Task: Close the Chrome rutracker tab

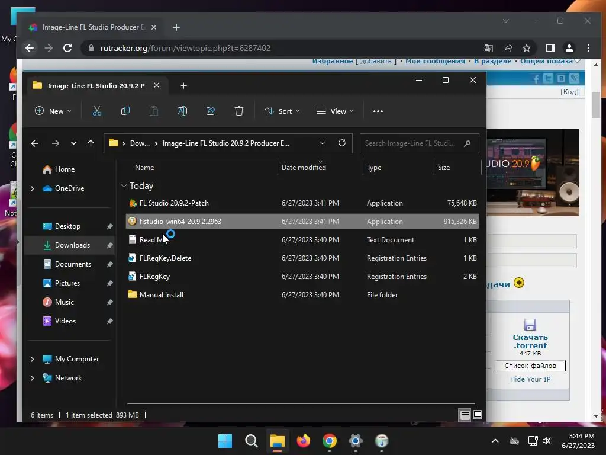Action: click(x=153, y=27)
